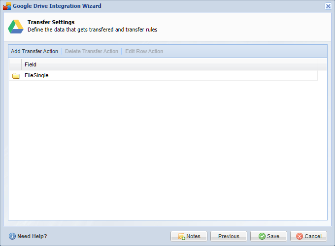Click the folder icon beside FileSingle

pos(16,76)
